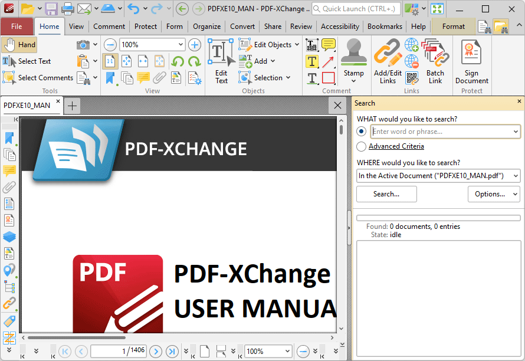Close the Search pane
The image size is (525, 361).
coord(519,101)
